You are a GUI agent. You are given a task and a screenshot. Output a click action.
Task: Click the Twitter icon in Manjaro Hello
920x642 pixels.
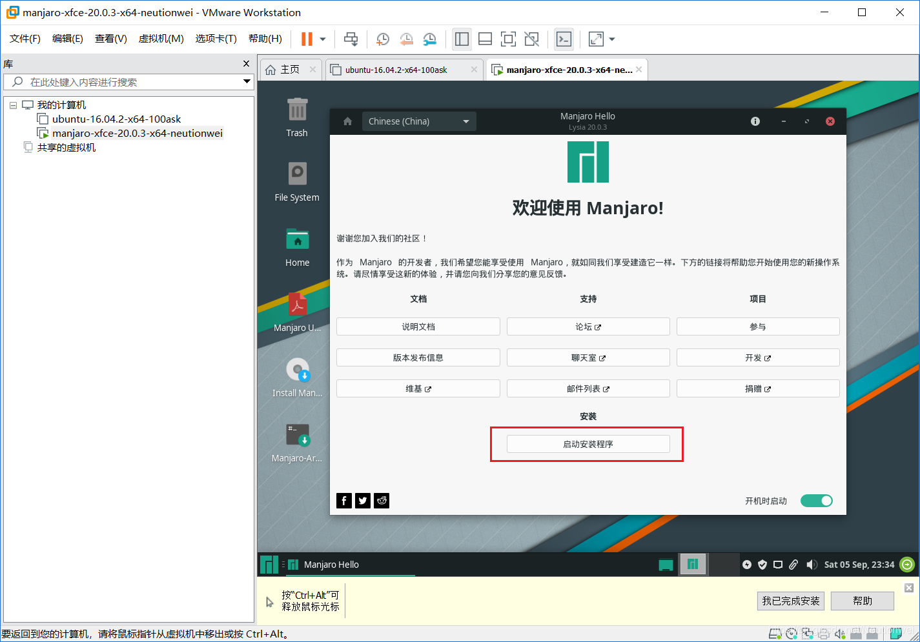click(x=363, y=501)
